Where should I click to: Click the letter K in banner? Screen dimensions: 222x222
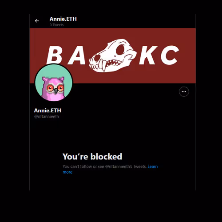148,55
